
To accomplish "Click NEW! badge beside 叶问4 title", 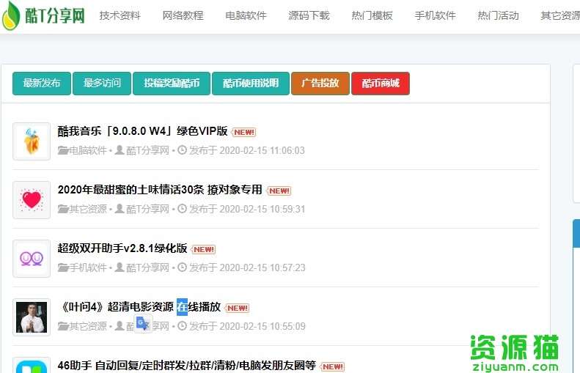I will click(x=237, y=308).
